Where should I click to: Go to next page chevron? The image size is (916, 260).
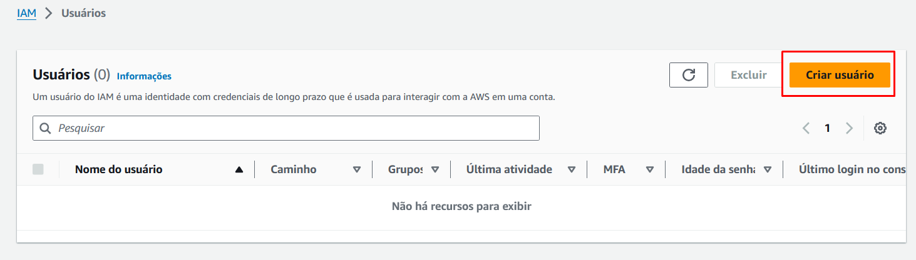click(849, 128)
